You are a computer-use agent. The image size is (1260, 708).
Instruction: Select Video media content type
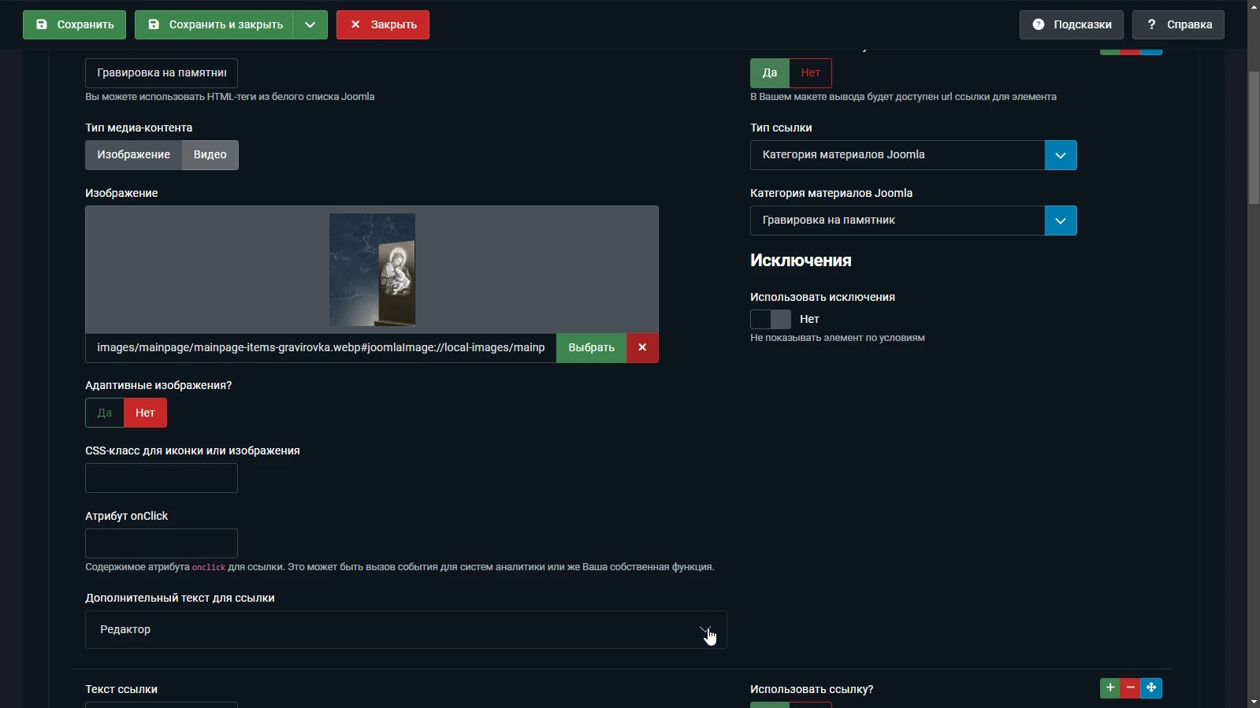coord(210,155)
